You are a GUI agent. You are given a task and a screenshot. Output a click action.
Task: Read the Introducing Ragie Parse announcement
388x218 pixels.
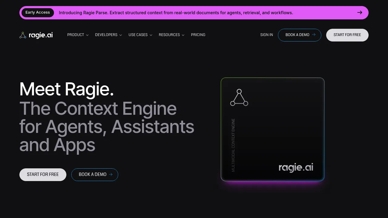click(176, 13)
